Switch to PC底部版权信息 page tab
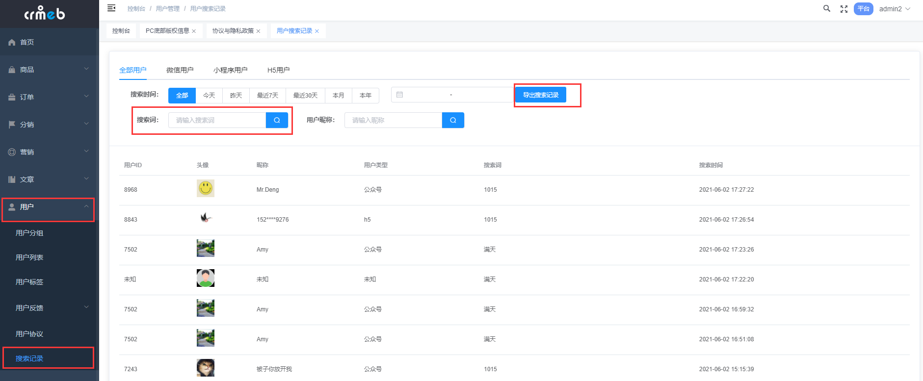 point(167,31)
